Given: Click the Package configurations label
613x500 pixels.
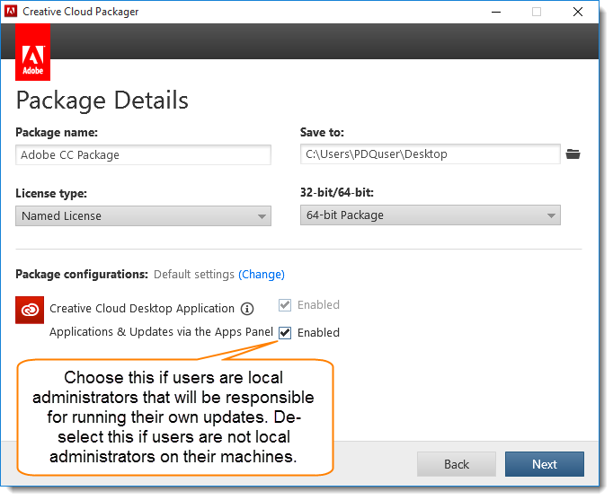Looking at the screenshot, I should click(x=82, y=275).
